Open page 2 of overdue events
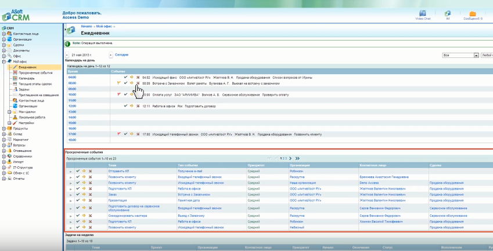This screenshot has height=251, width=493. [x=283, y=158]
